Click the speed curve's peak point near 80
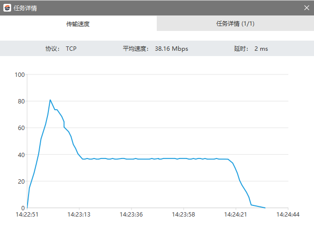Image resolution: width=314 pixels, height=232 pixels. tap(50, 100)
